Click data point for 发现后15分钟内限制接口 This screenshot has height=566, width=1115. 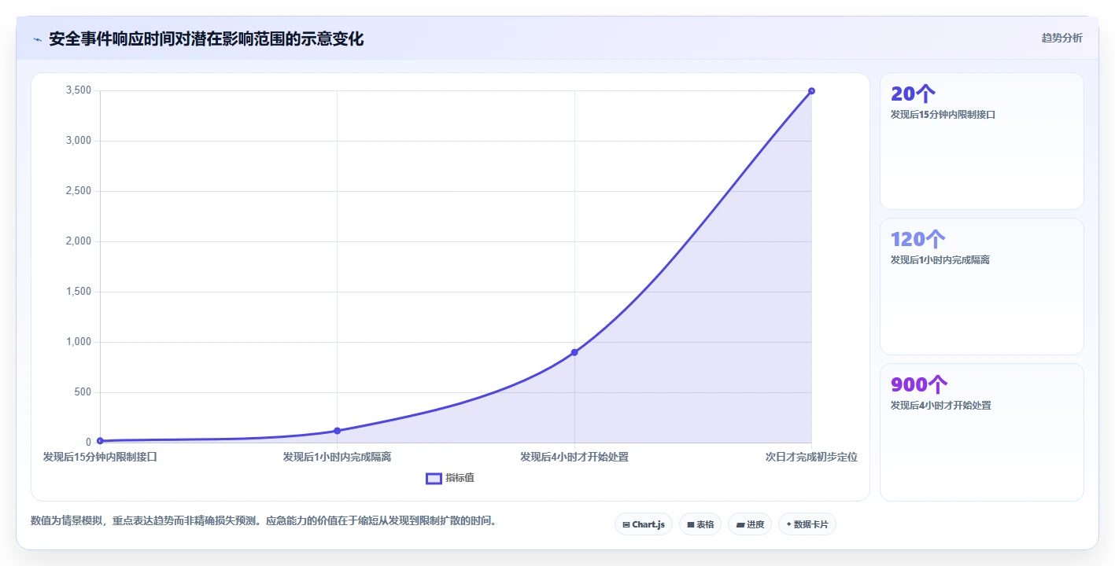(x=100, y=441)
